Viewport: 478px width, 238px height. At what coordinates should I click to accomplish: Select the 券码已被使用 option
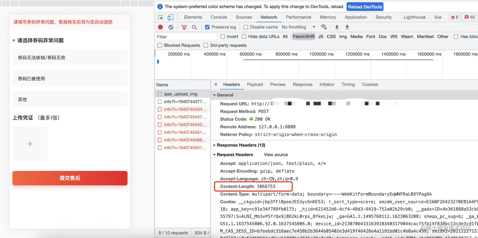pyautogui.click(x=70, y=79)
